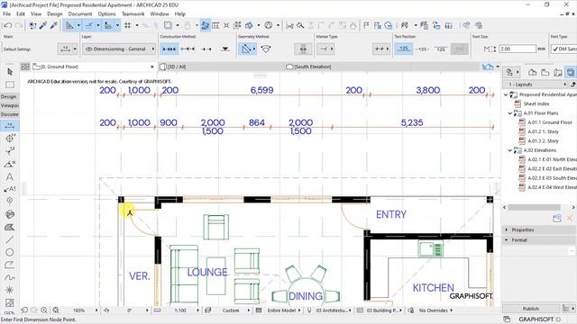Viewport: 577px width, 324px height.
Task: Open the 165% zoom level dropdown
Action: tap(96, 310)
